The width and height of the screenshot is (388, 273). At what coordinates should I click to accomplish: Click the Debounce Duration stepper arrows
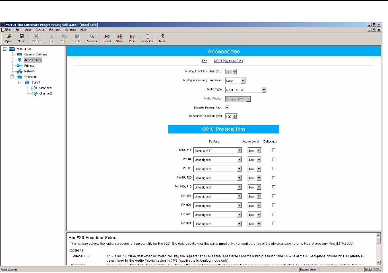(235, 117)
